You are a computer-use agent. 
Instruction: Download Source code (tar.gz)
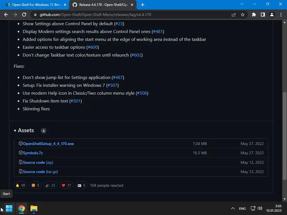coord(40,172)
